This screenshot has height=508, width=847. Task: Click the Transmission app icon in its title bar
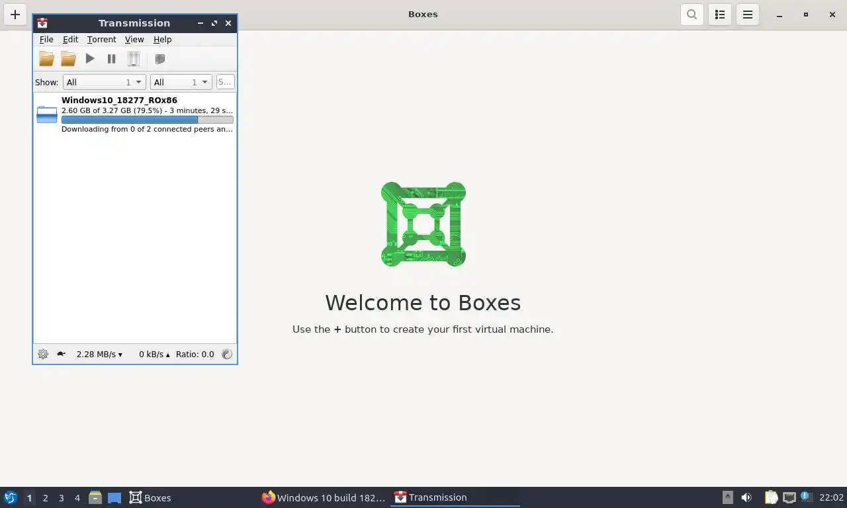pyautogui.click(x=42, y=23)
